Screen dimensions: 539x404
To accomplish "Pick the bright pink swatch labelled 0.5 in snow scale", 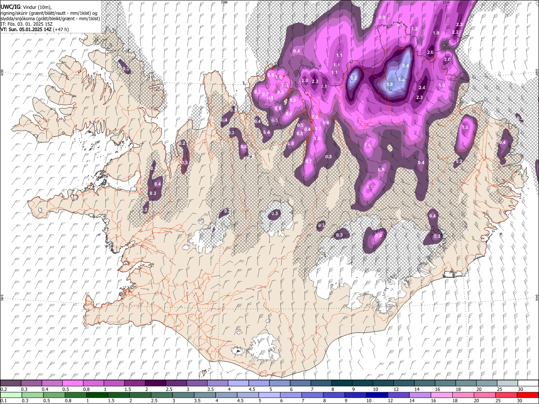I will tap(73, 383).
